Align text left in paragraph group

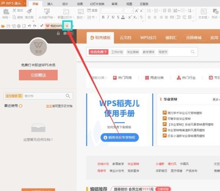coord(149,17)
